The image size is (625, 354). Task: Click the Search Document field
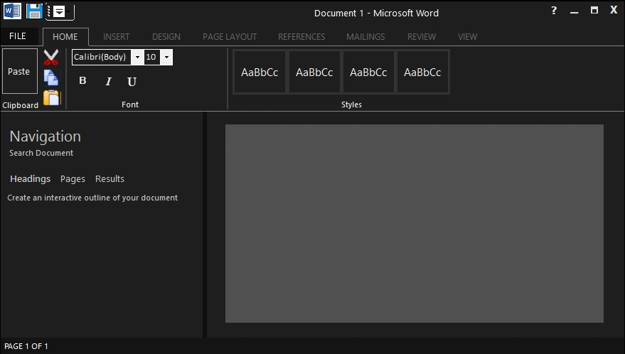coord(41,153)
